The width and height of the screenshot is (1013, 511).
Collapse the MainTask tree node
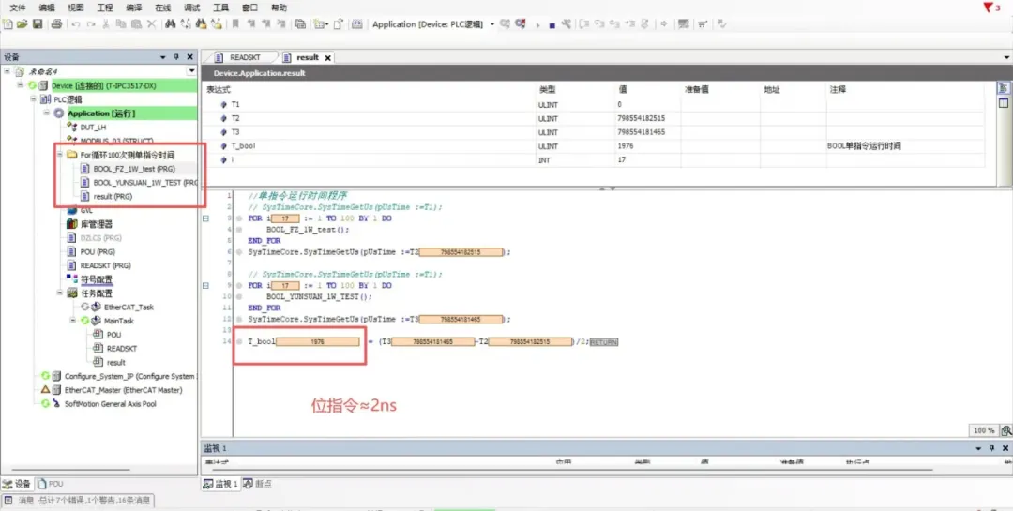pos(71,321)
